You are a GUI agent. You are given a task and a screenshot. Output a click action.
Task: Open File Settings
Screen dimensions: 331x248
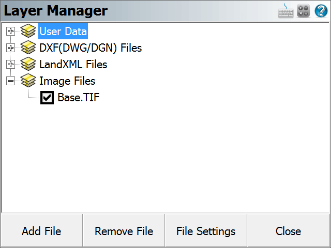click(206, 231)
